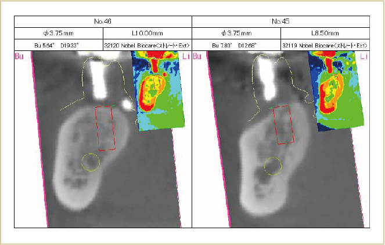Select the yellow nerve canal circle in No.46
Viewport: 385px width, 245px height.
point(90,163)
